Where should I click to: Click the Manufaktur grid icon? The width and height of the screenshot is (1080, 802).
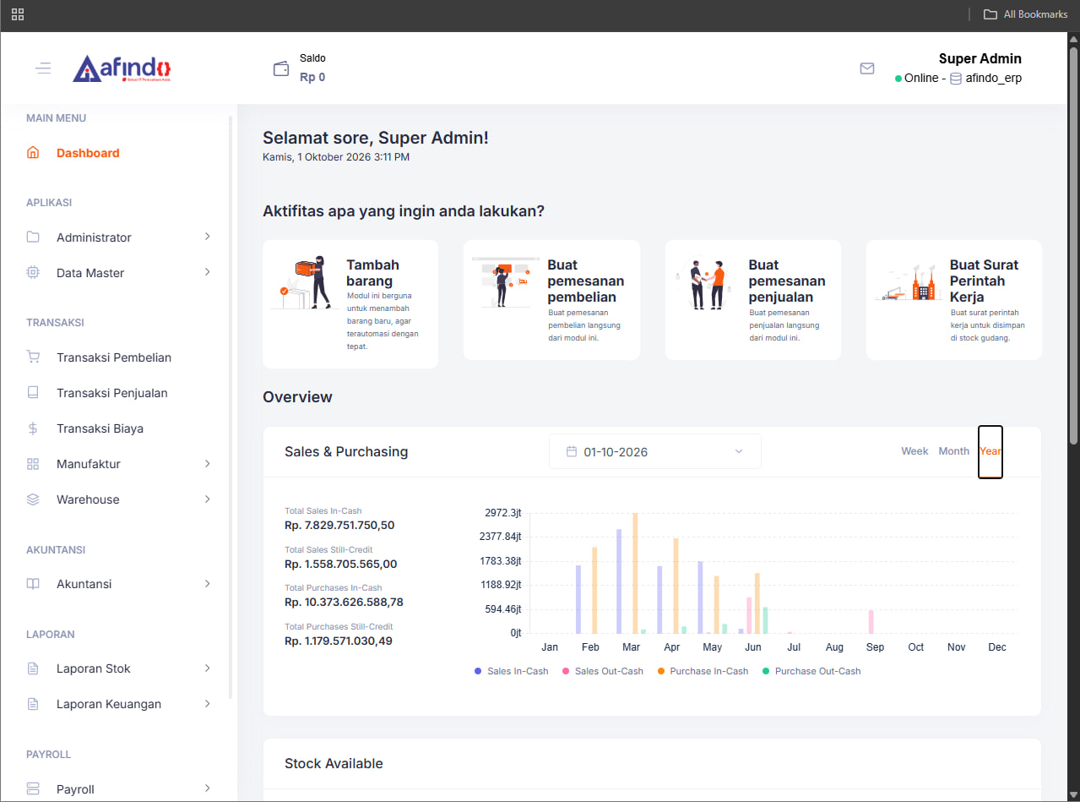pyautogui.click(x=33, y=464)
